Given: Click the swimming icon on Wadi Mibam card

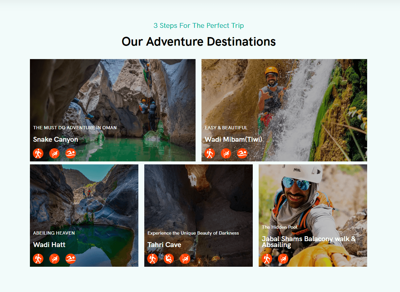Looking at the screenshot, I should [x=242, y=153].
